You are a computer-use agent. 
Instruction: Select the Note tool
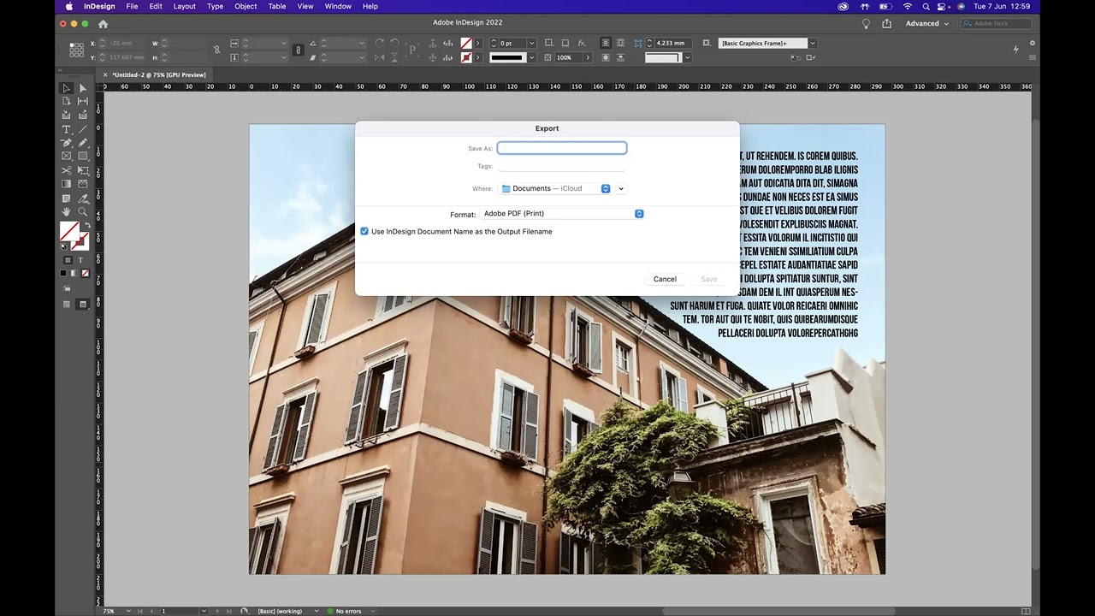tap(66, 198)
